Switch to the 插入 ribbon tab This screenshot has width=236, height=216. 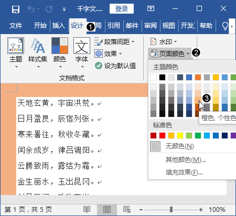click(59, 26)
